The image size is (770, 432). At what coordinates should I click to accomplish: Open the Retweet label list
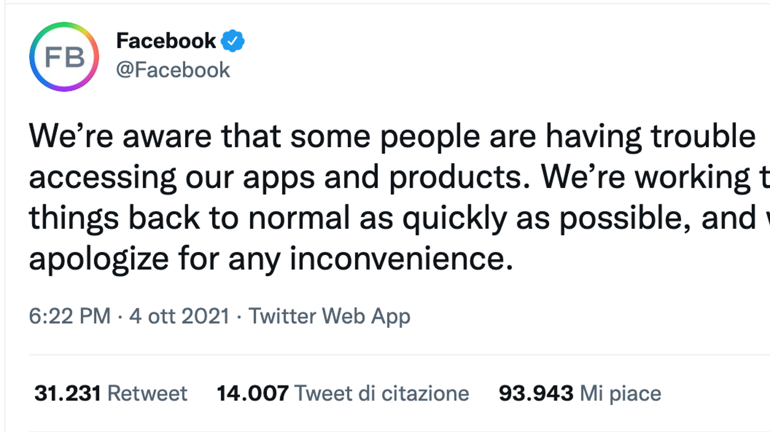click(x=147, y=393)
